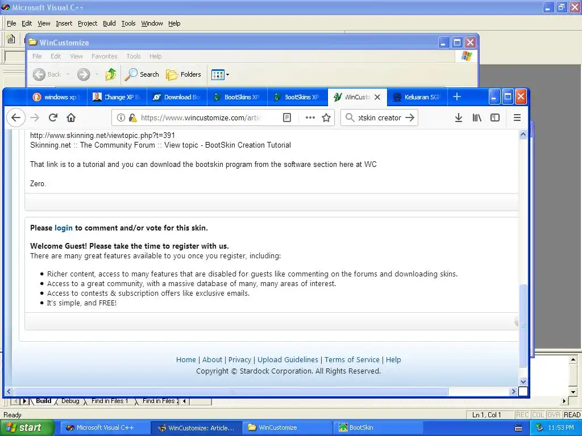
Task: Switch to 'Download Bo' tab
Action: pos(177,97)
